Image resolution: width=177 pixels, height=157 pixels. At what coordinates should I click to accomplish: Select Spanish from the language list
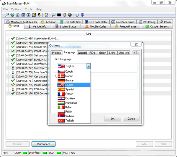74,89
